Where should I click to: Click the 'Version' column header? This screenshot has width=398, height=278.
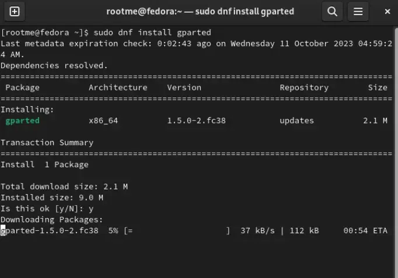click(184, 87)
